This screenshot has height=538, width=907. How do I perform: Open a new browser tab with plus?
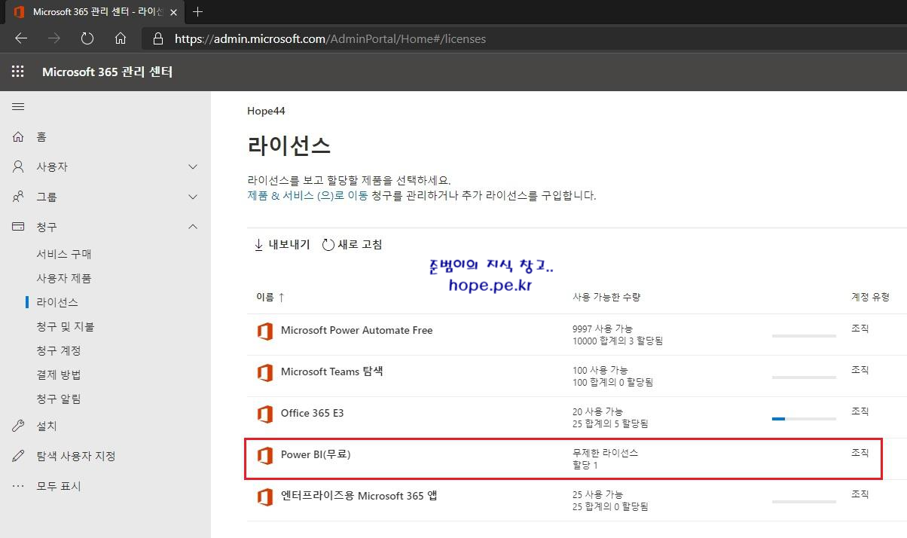click(x=198, y=12)
